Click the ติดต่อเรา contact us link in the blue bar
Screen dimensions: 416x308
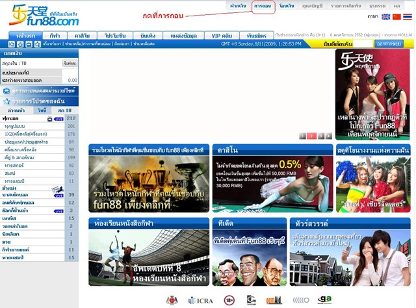(x=122, y=44)
